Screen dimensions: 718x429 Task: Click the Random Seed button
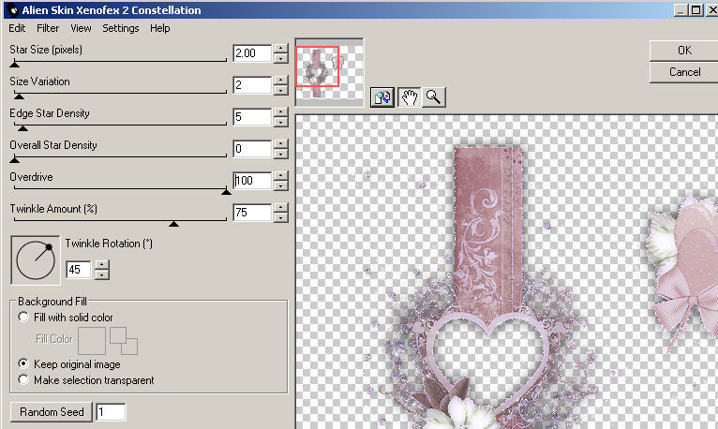52,412
